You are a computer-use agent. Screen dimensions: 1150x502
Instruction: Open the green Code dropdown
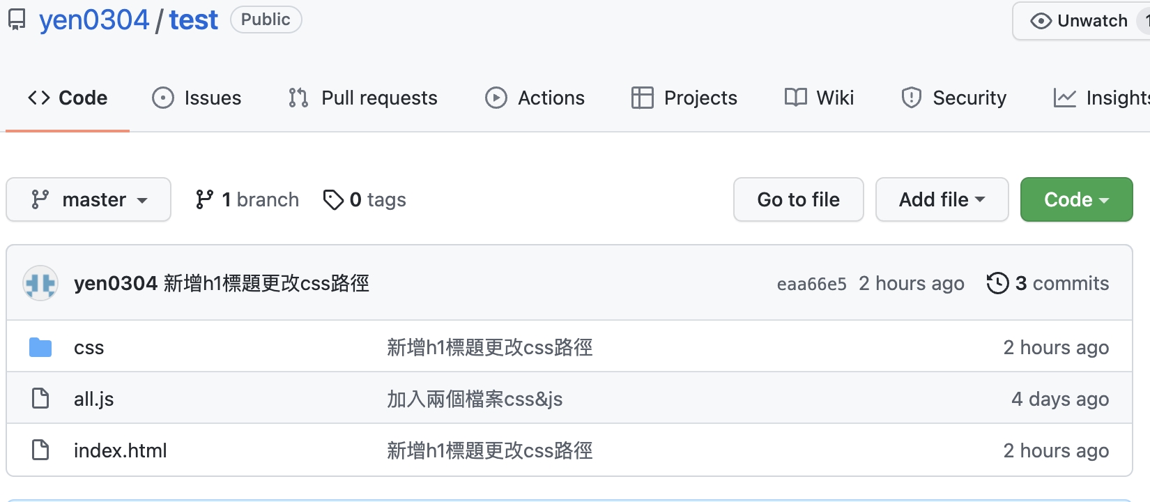tap(1076, 199)
